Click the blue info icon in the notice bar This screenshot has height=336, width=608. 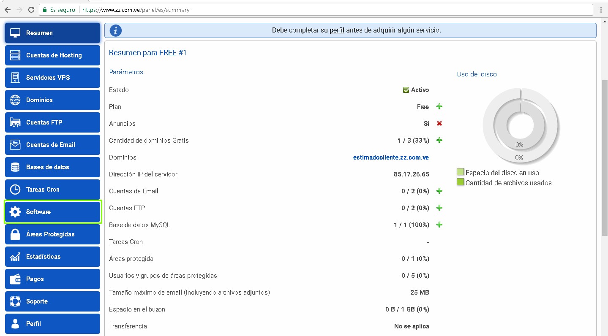(x=116, y=30)
